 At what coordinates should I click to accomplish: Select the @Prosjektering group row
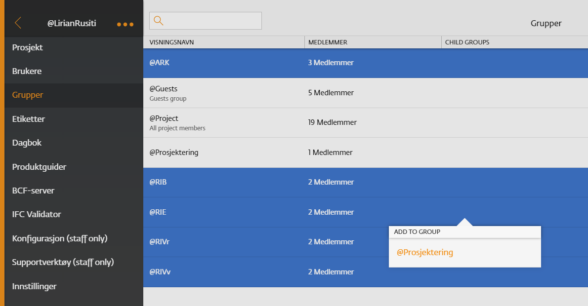point(366,153)
